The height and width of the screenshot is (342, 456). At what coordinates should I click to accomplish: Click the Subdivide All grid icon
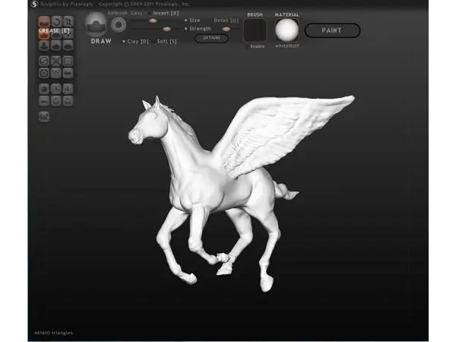point(68,61)
